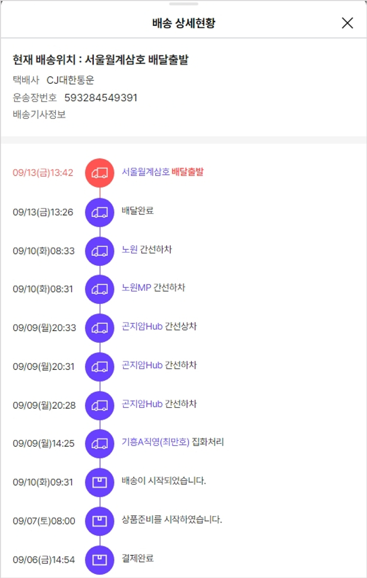
Task: Click the truck icon beside 노원 간선하차
Action: tap(99, 251)
